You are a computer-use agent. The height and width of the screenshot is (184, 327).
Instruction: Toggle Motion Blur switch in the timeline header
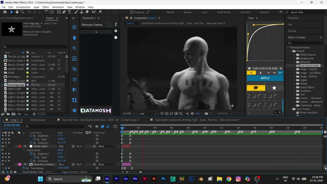[108, 126]
